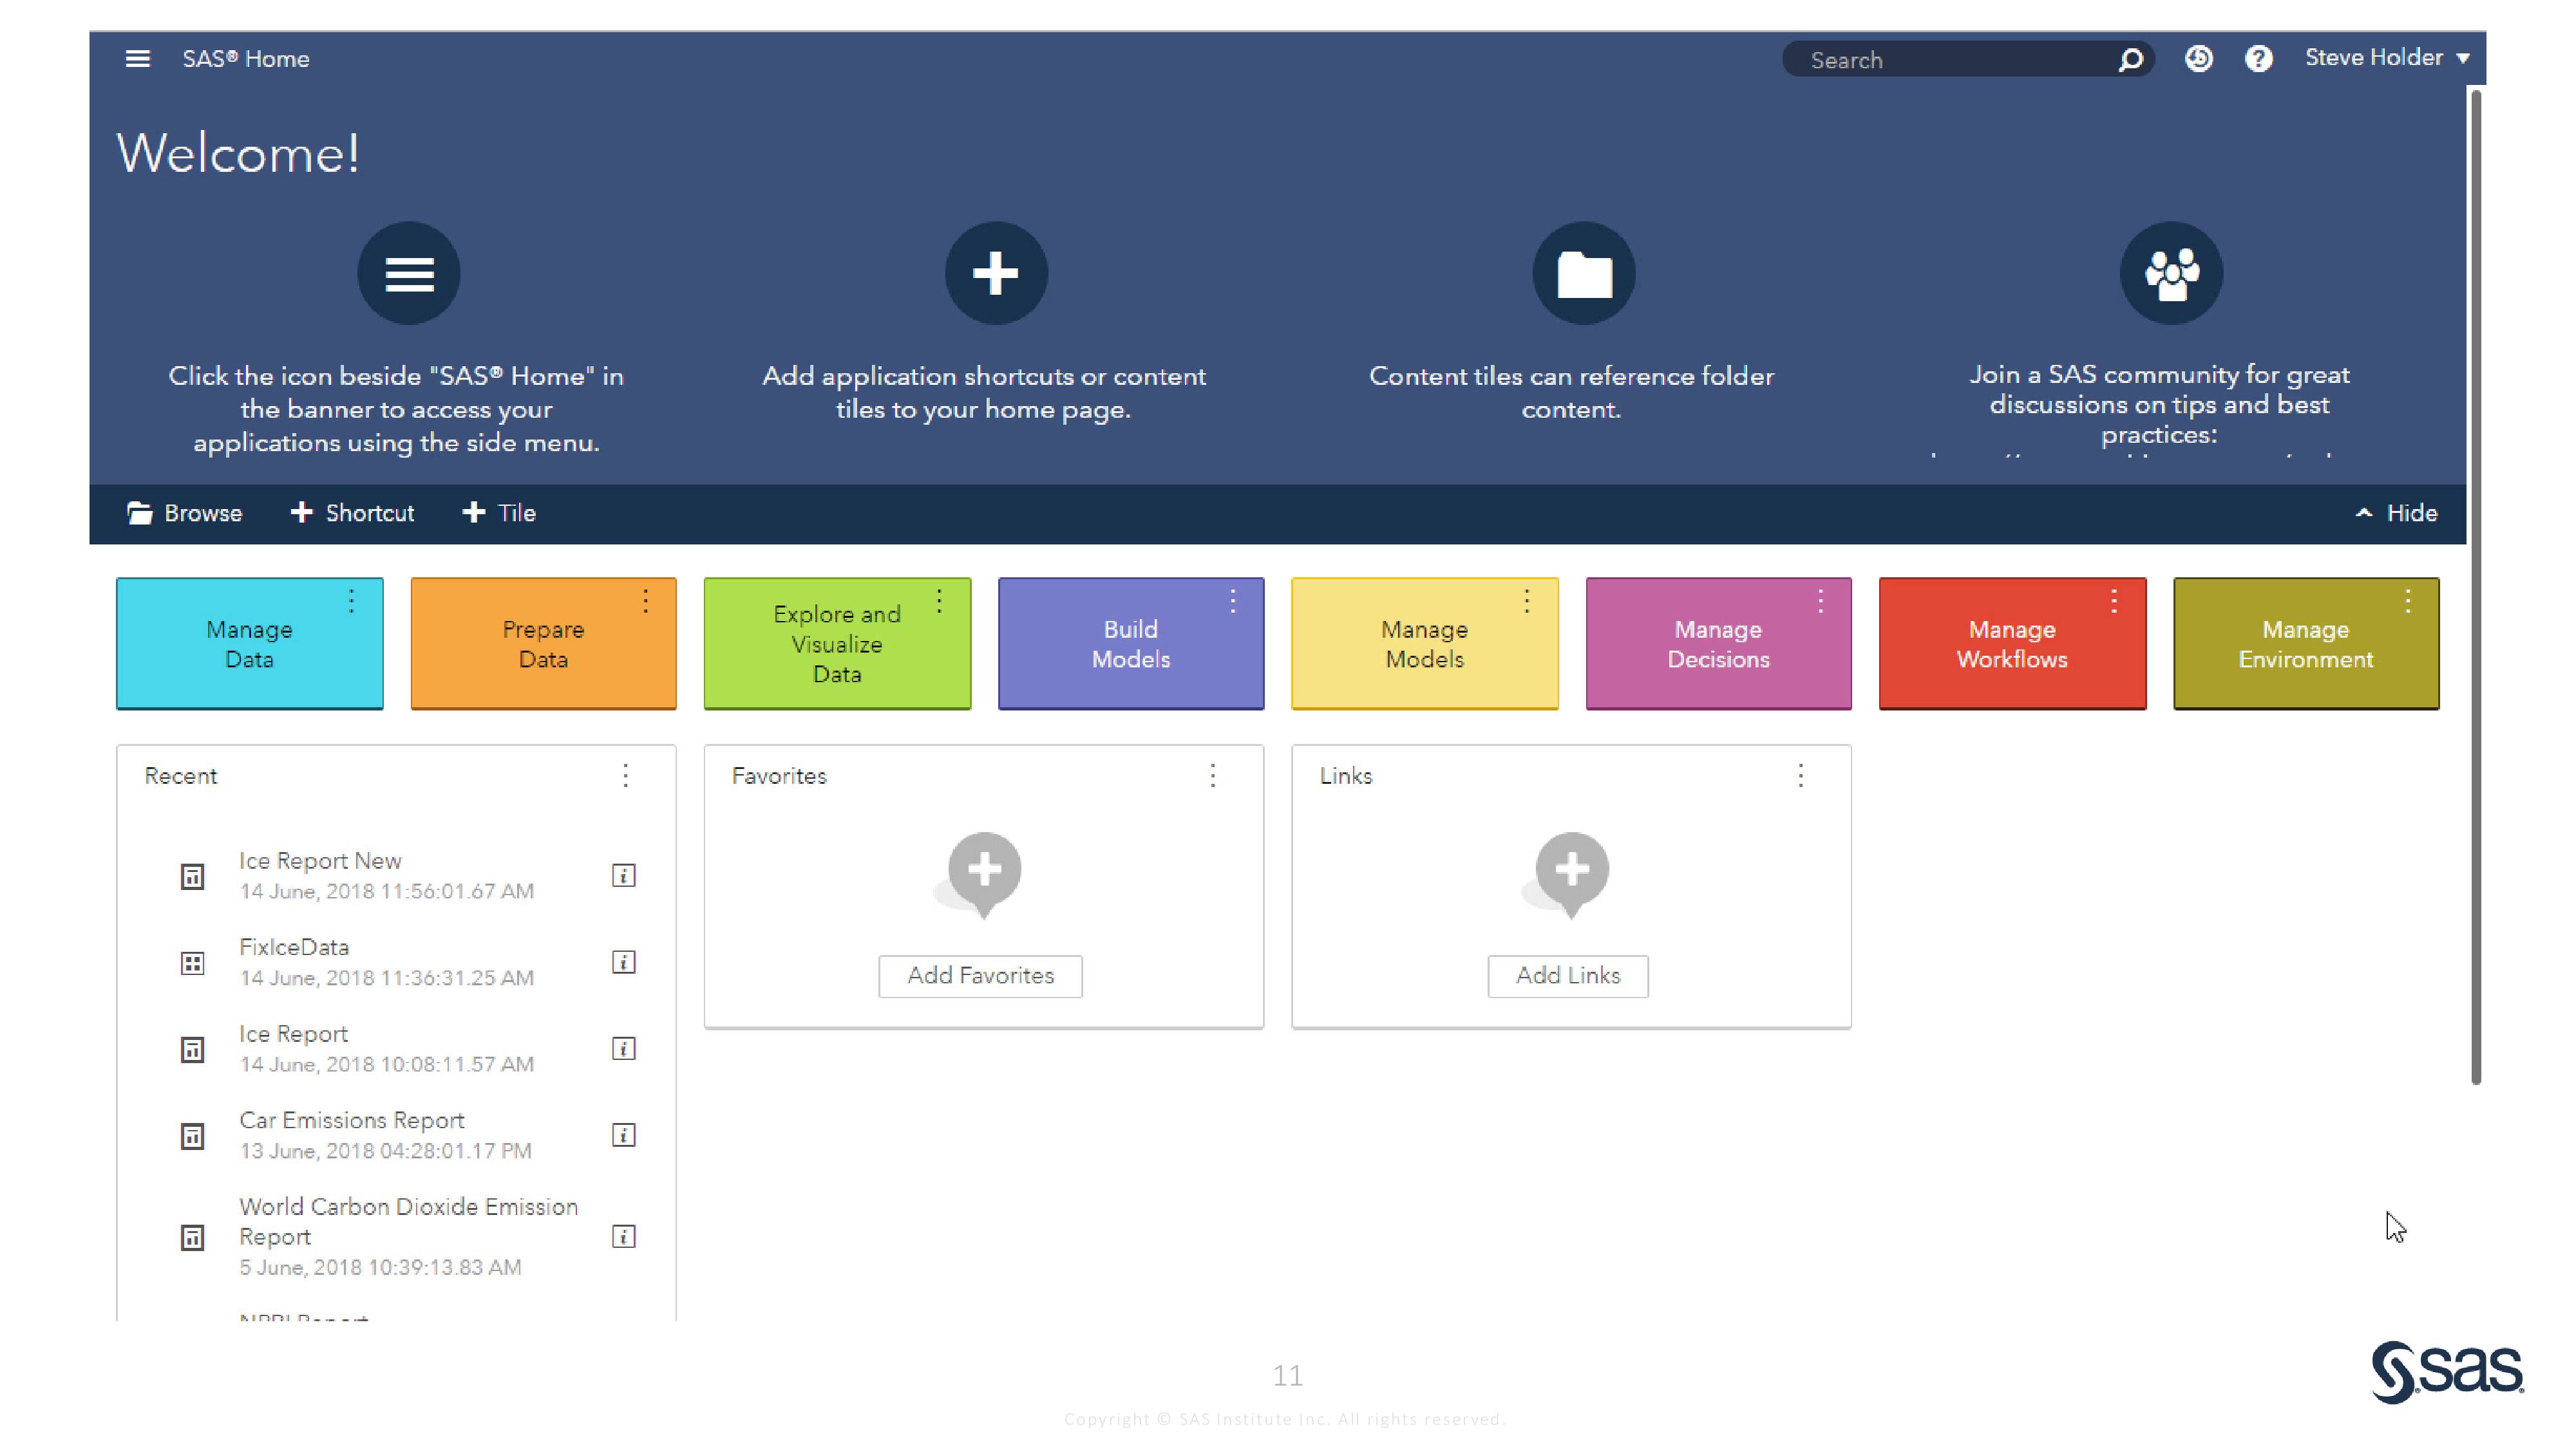Click the folder circle icon in Welcome banner

pyautogui.click(x=1584, y=273)
